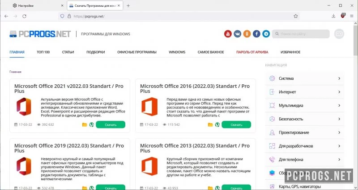Open the Telegram social icon
This screenshot has width=358, height=190.
click(x=266, y=34)
